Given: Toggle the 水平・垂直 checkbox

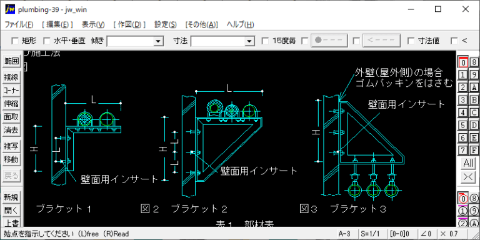Looking at the screenshot, I should click(x=47, y=41).
